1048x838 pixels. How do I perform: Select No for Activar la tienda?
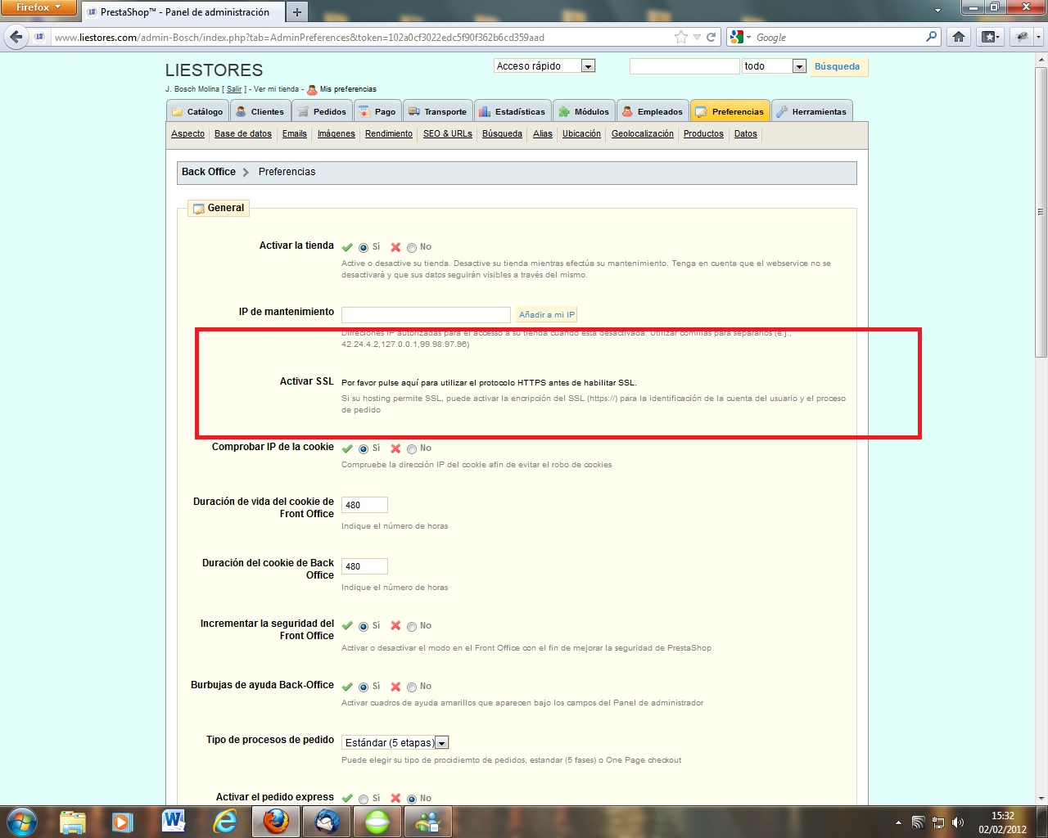tap(412, 247)
